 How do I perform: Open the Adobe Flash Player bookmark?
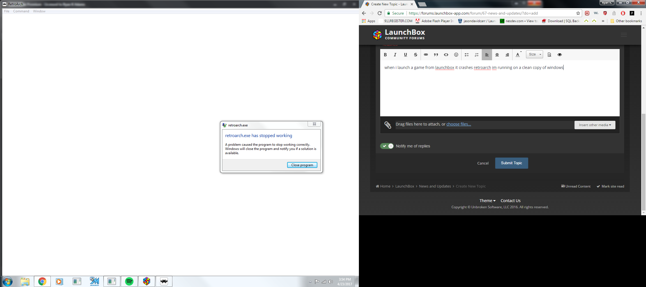tap(435, 21)
